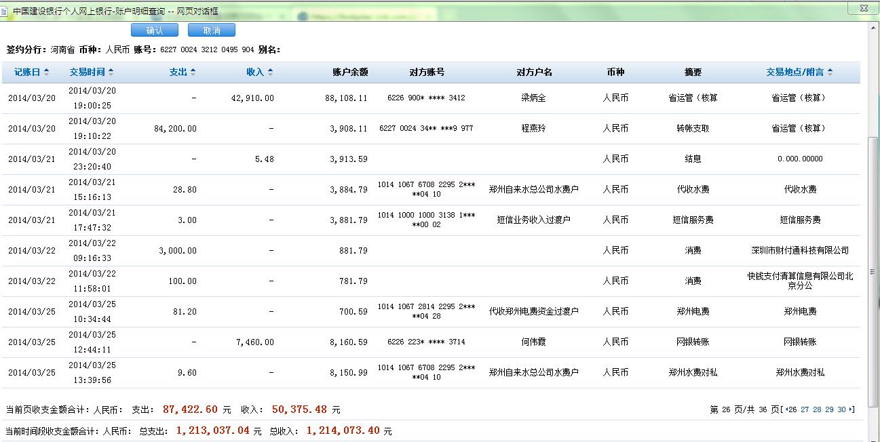
Task: Sort by 交易地点/附言 column arrow icon
Action: coord(830,73)
